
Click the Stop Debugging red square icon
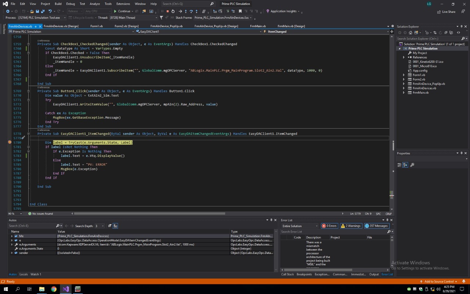point(167,11)
